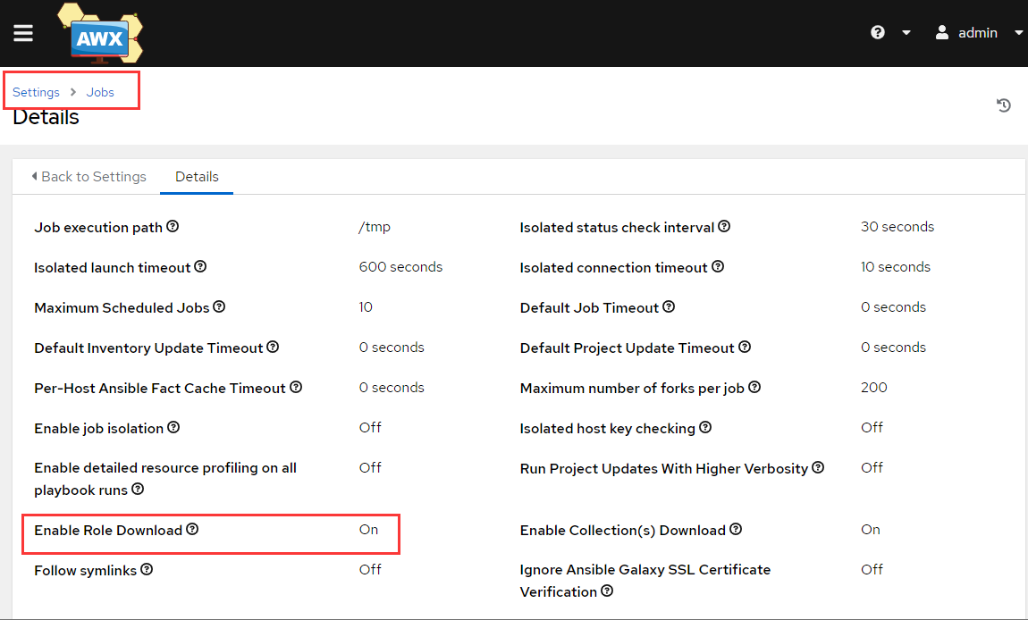1028x620 pixels.
Task: Click the 30 seconds check interval value
Action: 897,227
